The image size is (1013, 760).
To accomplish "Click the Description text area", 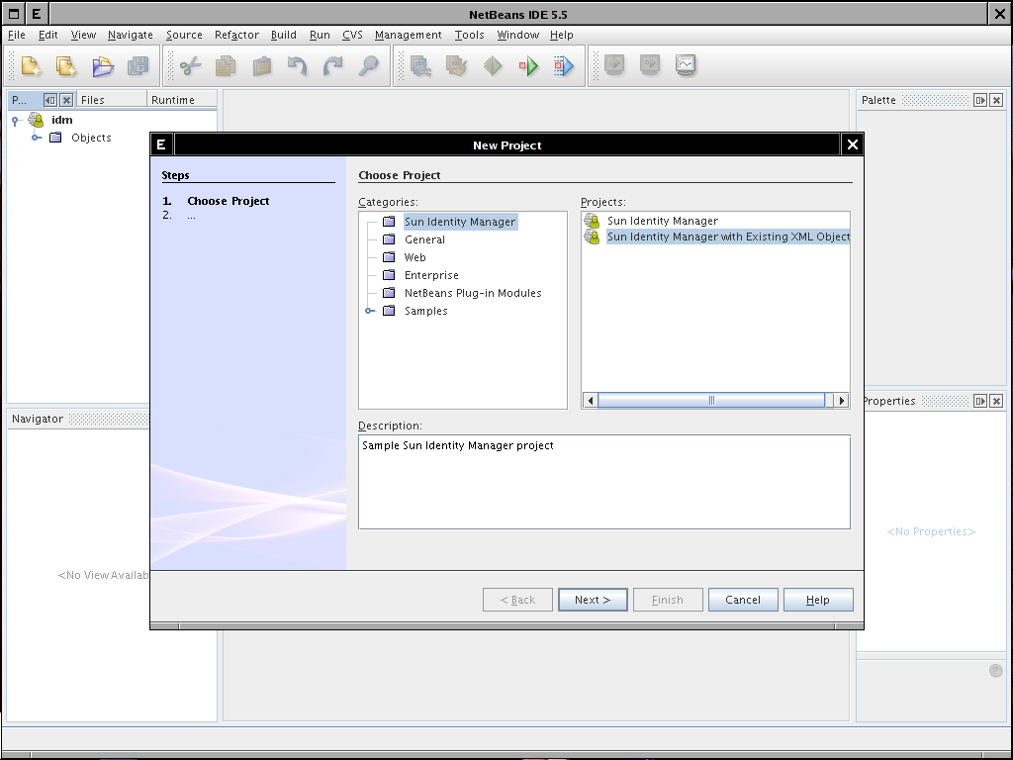I will (x=604, y=482).
